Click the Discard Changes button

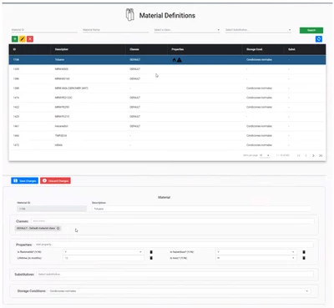click(x=55, y=181)
